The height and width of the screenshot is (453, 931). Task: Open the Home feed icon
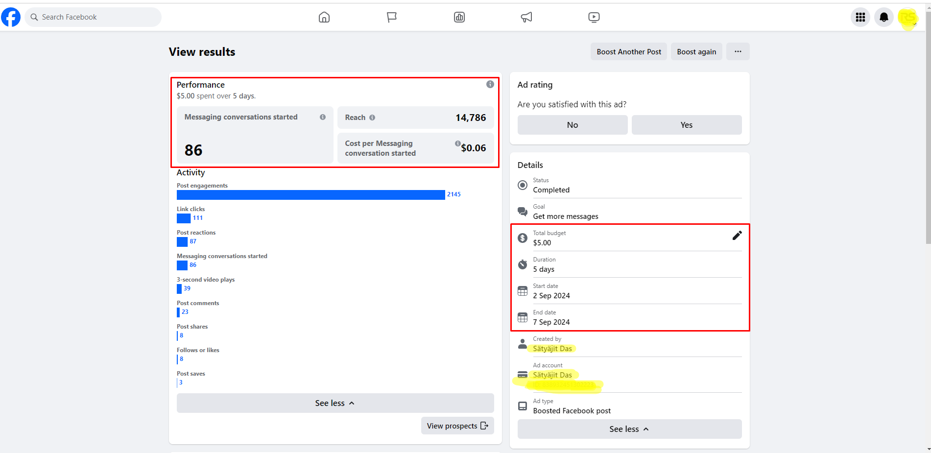point(324,17)
